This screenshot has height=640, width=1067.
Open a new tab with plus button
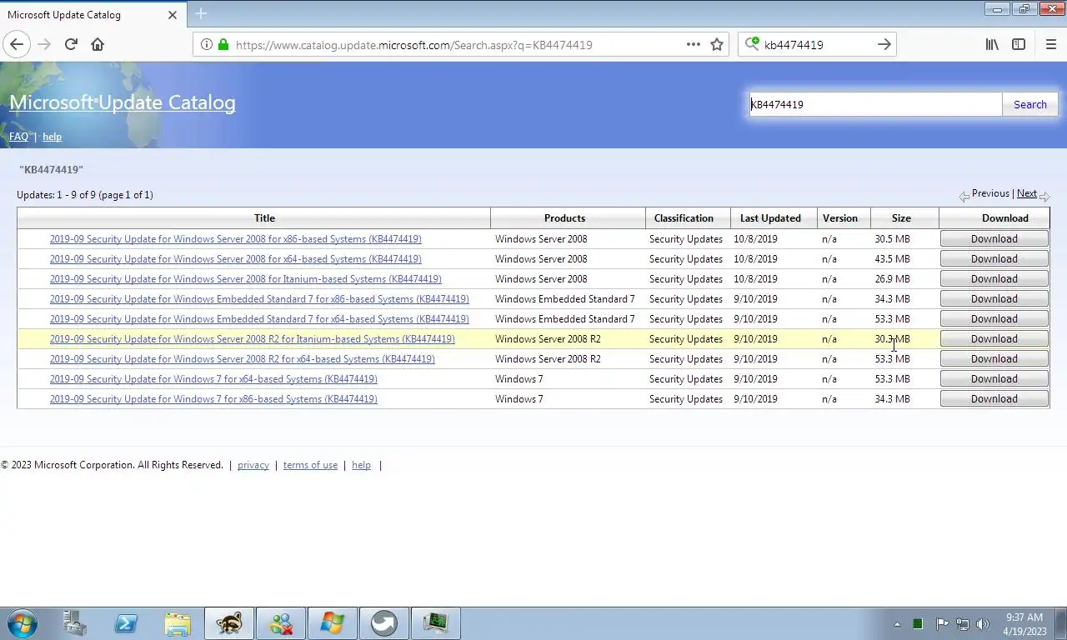(x=201, y=13)
